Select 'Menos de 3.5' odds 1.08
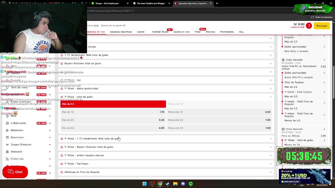335x188 pixels. 219,128
